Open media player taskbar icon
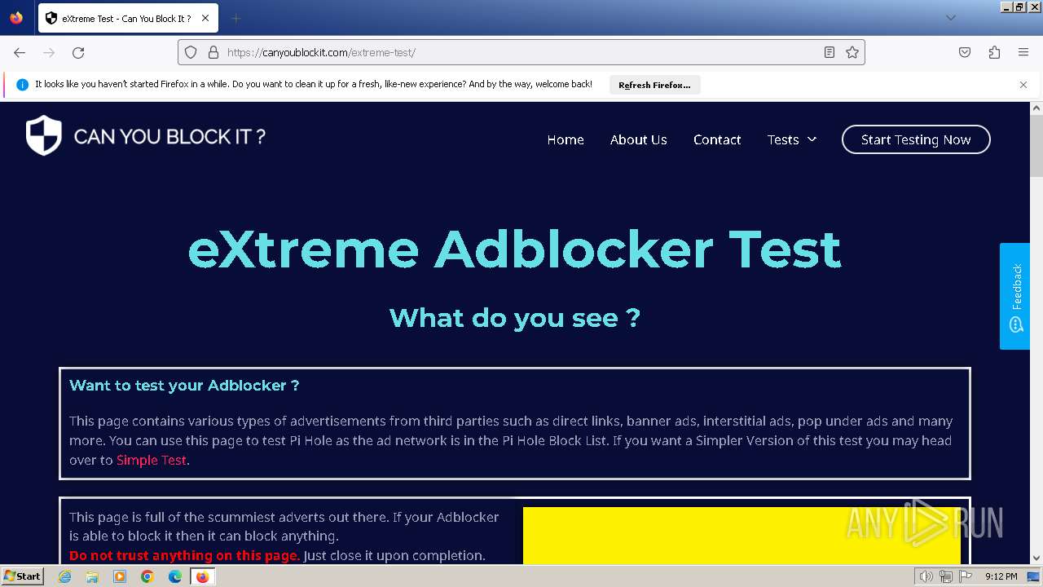Viewport: 1043px width, 587px height. (120, 576)
